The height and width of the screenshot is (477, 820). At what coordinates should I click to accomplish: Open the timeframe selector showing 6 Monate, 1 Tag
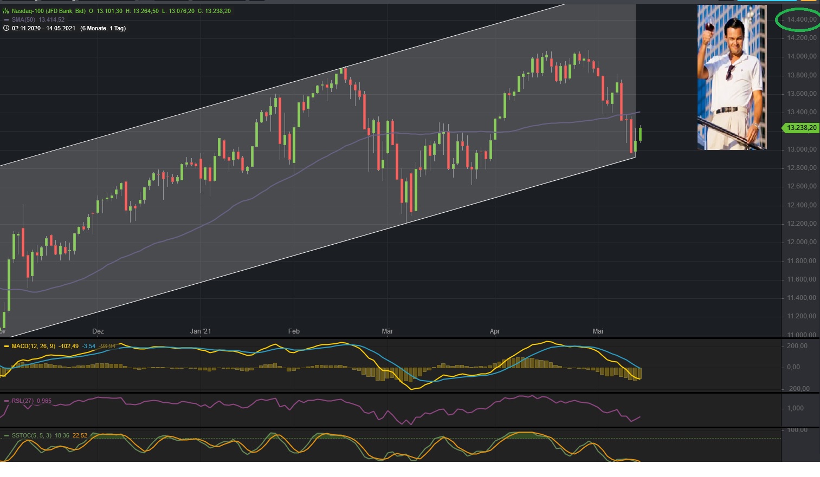[103, 28]
